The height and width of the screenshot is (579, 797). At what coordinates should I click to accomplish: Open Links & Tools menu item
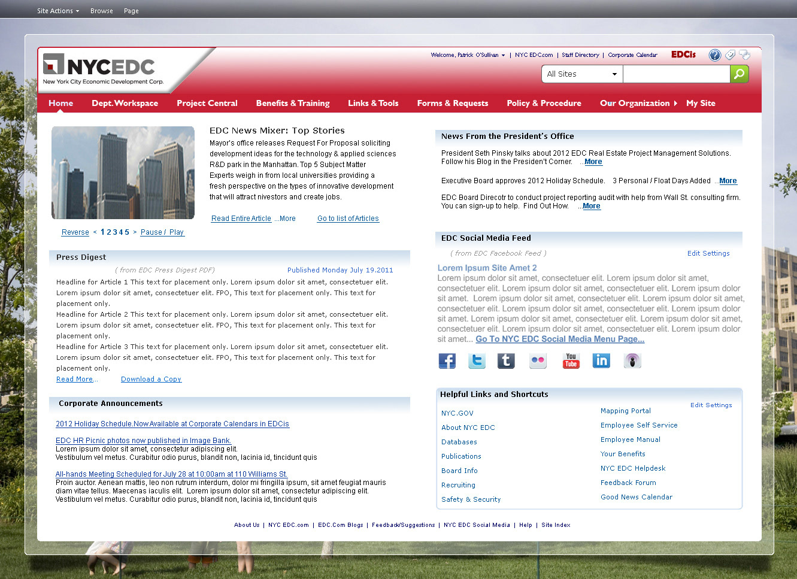[373, 103]
